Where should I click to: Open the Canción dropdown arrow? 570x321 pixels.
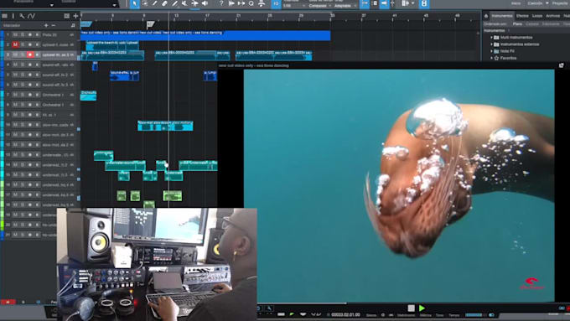pyautogui.click(x=547, y=3)
